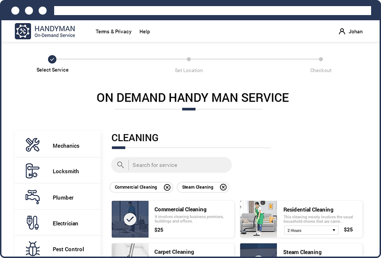Click the Commercial Cleaning $25 price
381x258 pixels.
point(159,230)
